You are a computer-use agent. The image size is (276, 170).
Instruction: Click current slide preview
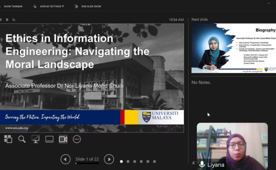click(x=92, y=78)
